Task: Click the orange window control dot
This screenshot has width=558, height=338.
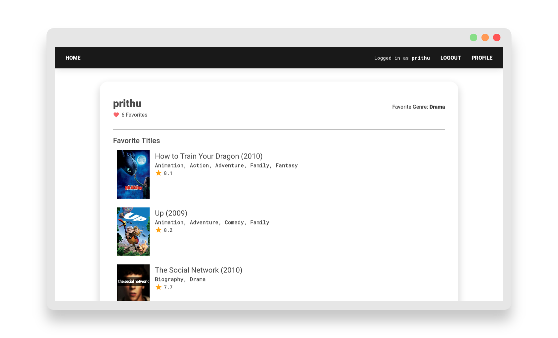Action: (x=485, y=37)
